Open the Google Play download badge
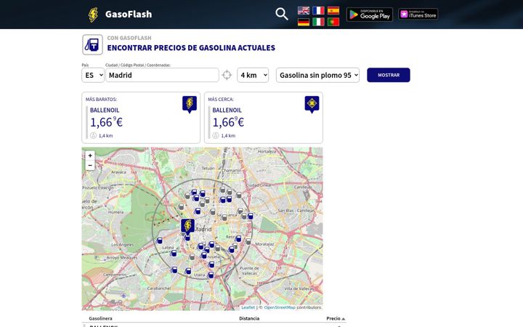 point(370,15)
